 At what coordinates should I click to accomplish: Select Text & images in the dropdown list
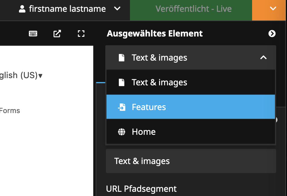191,82
